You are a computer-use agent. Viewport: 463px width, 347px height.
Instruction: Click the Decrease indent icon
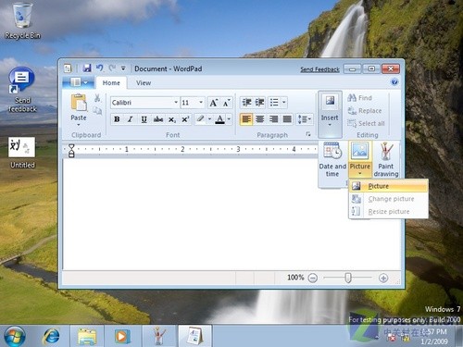tap(246, 103)
